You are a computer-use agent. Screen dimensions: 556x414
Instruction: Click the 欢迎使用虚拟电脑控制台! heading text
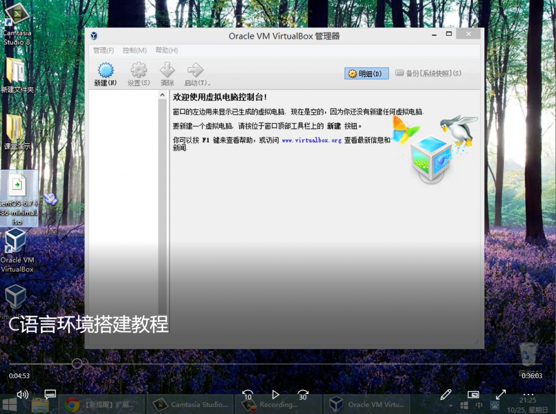220,97
